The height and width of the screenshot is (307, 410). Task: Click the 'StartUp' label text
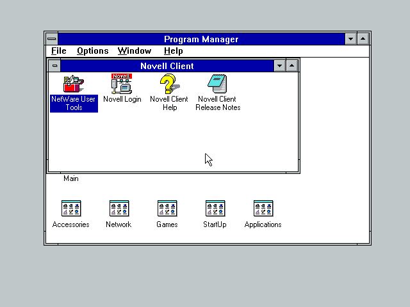[x=215, y=224]
